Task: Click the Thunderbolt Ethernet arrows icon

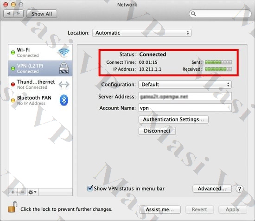Action: click(64, 85)
